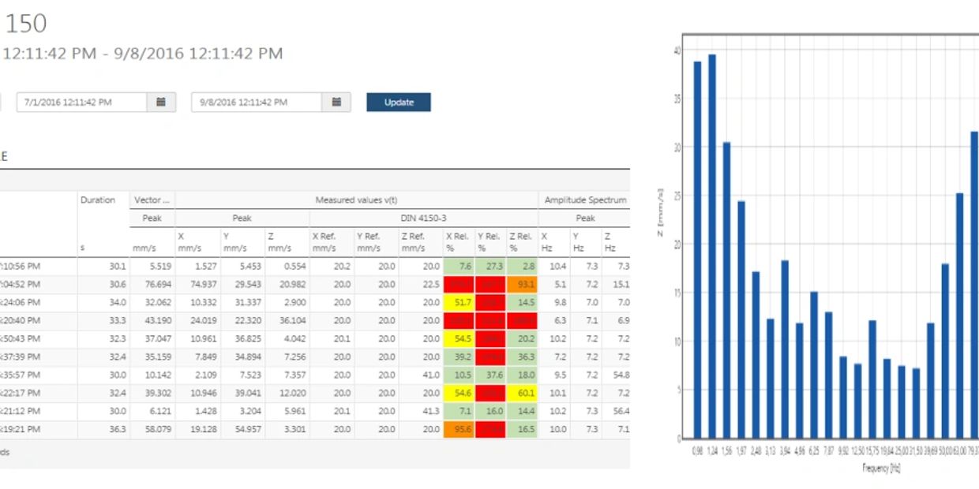Click the Update button

[x=398, y=102]
